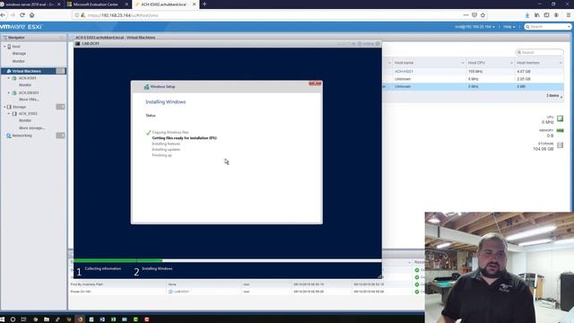Open Monitor under ACH_DS02
The height and width of the screenshot is (323, 574).
tap(25, 120)
